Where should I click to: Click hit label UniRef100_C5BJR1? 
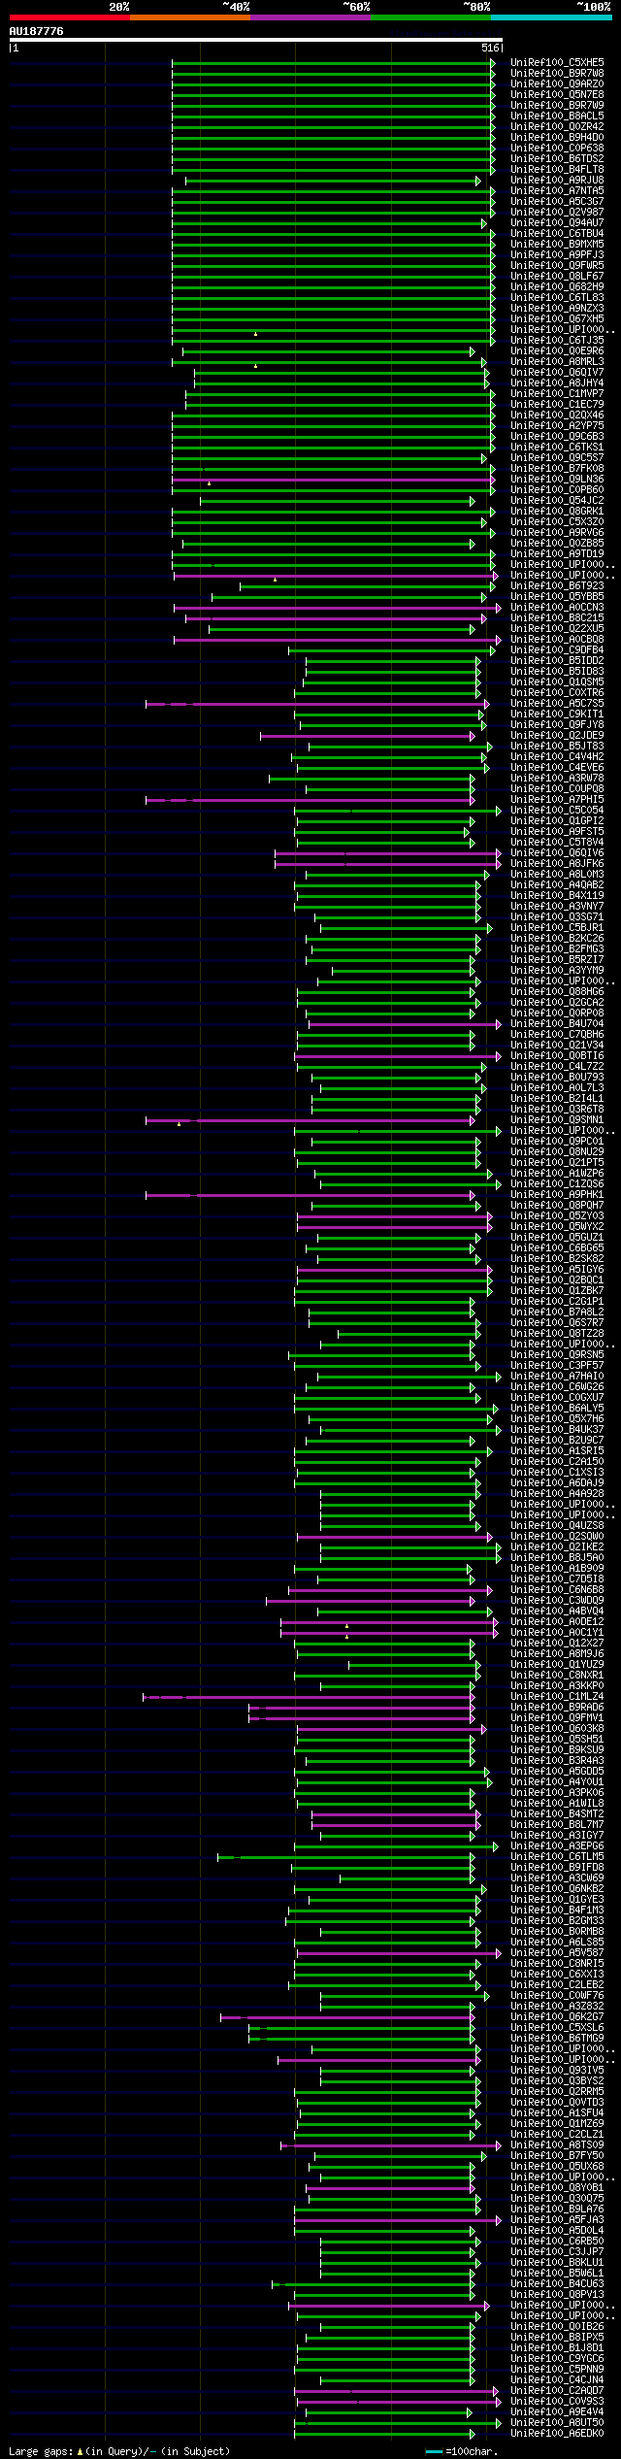pyautogui.click(x=557, y=927)
